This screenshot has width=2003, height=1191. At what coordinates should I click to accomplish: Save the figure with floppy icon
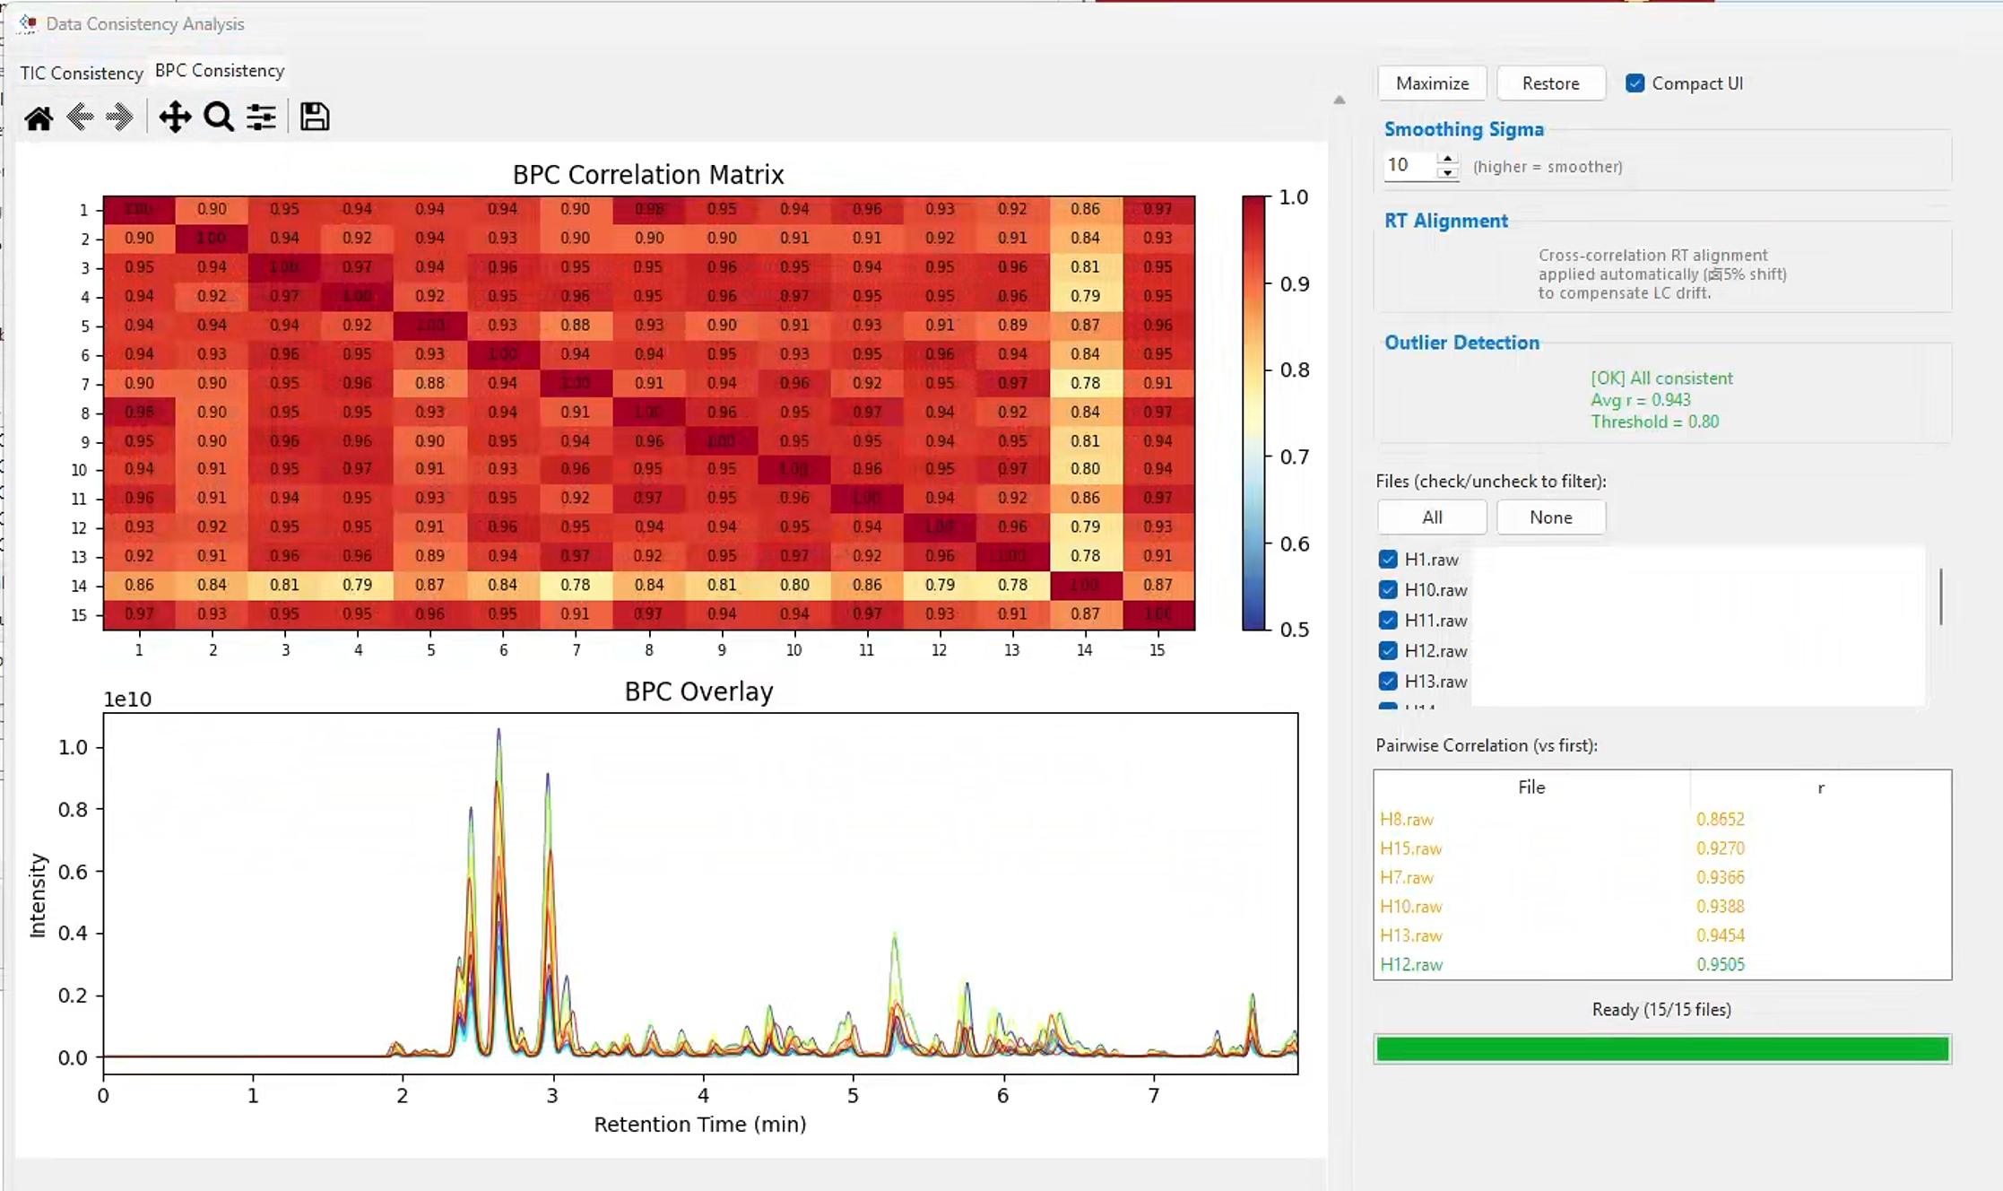pos(315,117)
